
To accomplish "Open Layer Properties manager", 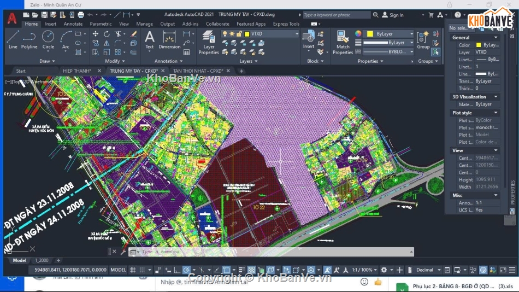I will 209,42.
